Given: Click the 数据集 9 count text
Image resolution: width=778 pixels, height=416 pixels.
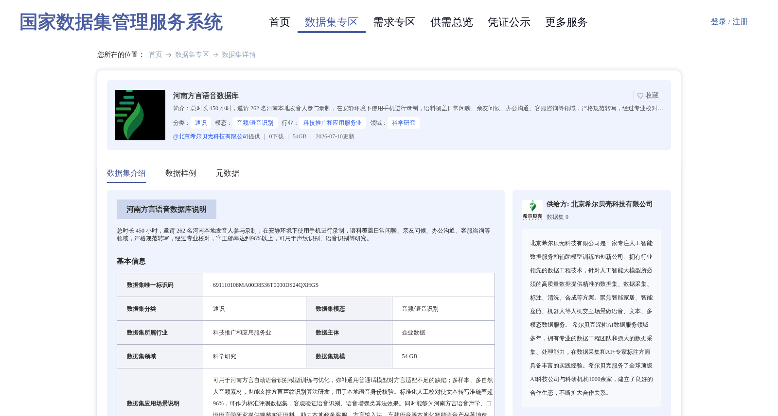Looking at the screenshot, I should [557, 217].
